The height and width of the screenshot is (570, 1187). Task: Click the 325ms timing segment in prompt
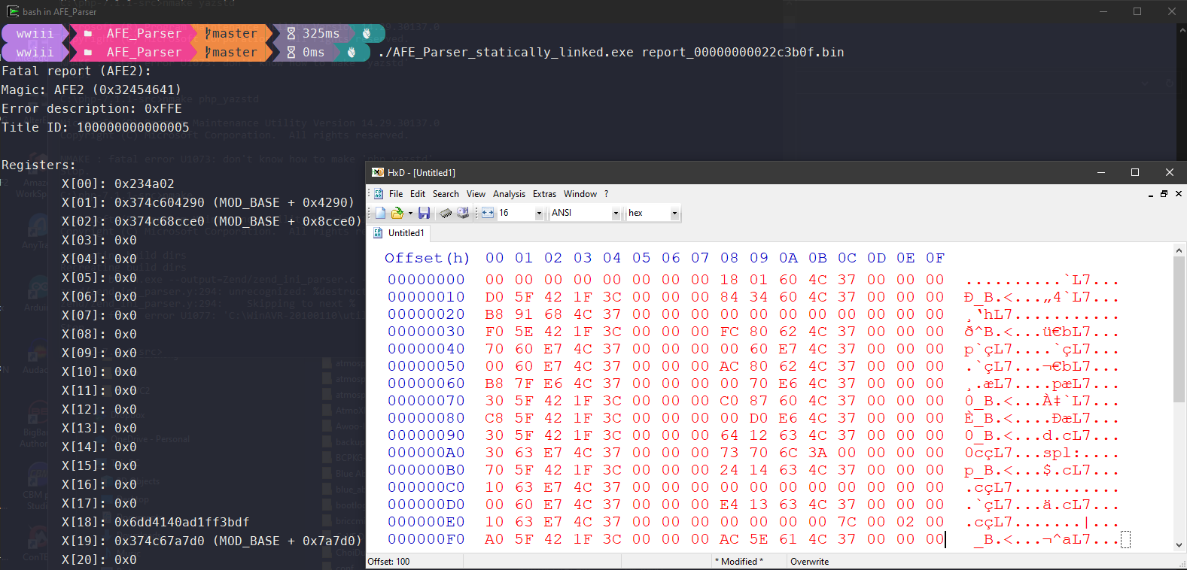point(313,33)
